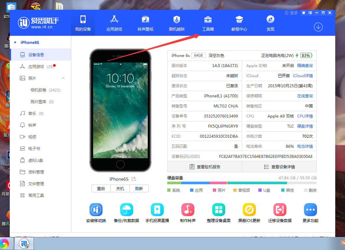Click the 登录 login link
The width and height of the screenshot is (345, 250).
[291, 13]
